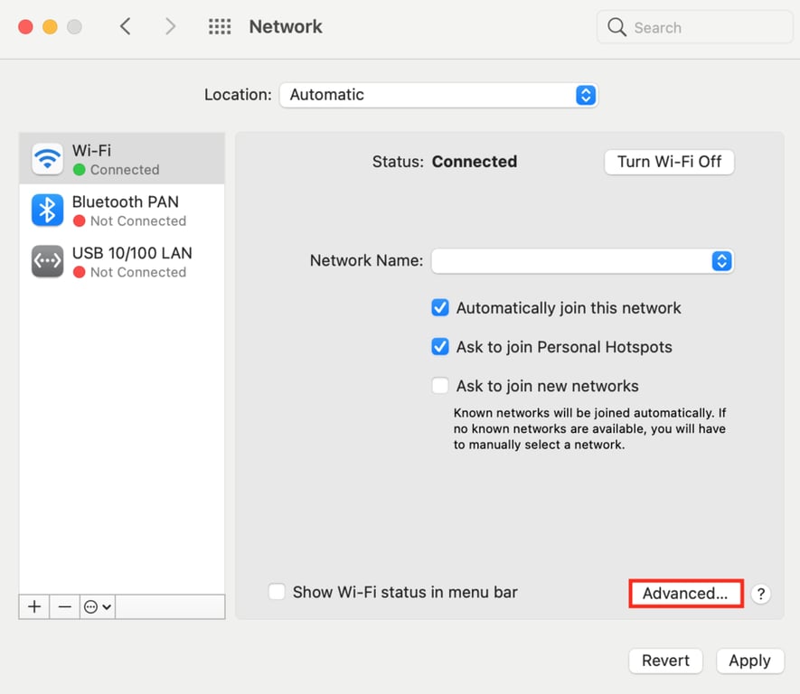Uncheck Ask to join Personal Hotspots
The width and height of the screenshot is (800, 694).
point(439,346)
